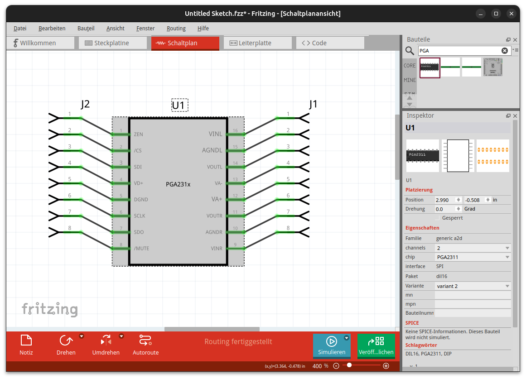
Task: Open the Drehen options arrow
Action: point(82,336)
